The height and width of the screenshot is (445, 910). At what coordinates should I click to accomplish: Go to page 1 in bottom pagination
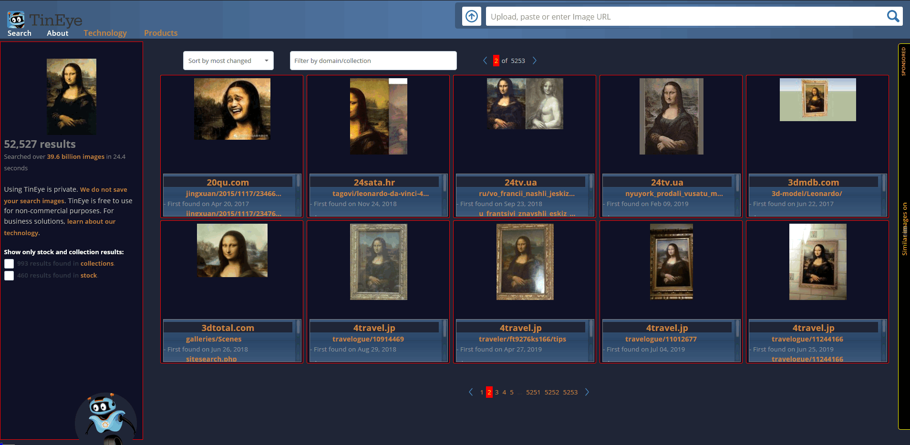(x=482, y=392)
